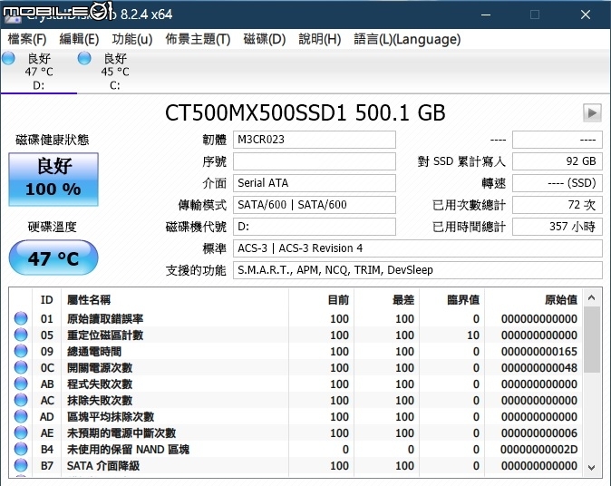
Task: Click status orb of attribute AD row
Action: [x=21, y=416]
